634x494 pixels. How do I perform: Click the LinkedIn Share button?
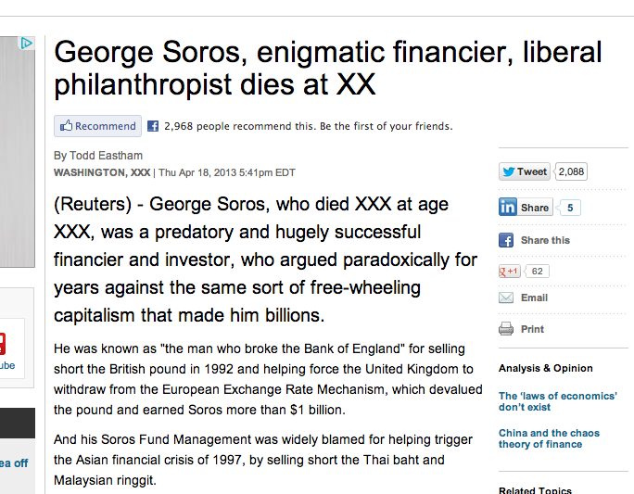point(526,208)
